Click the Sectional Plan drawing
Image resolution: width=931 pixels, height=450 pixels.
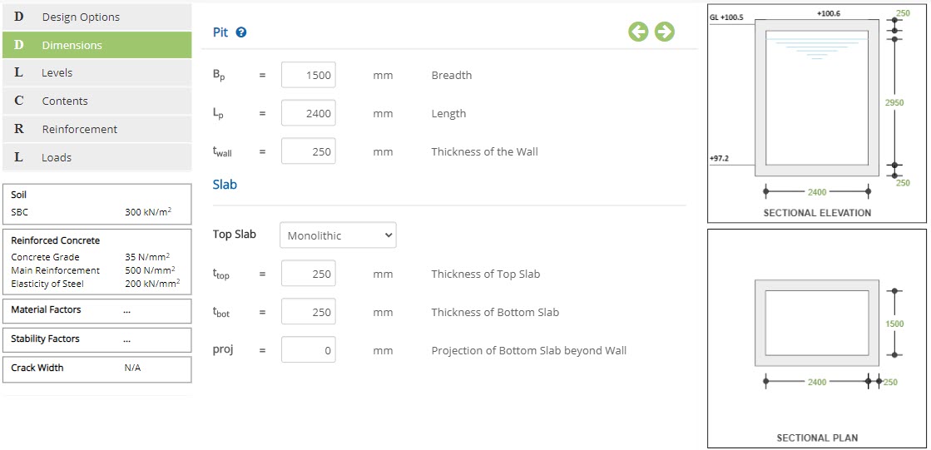point(816,338)
